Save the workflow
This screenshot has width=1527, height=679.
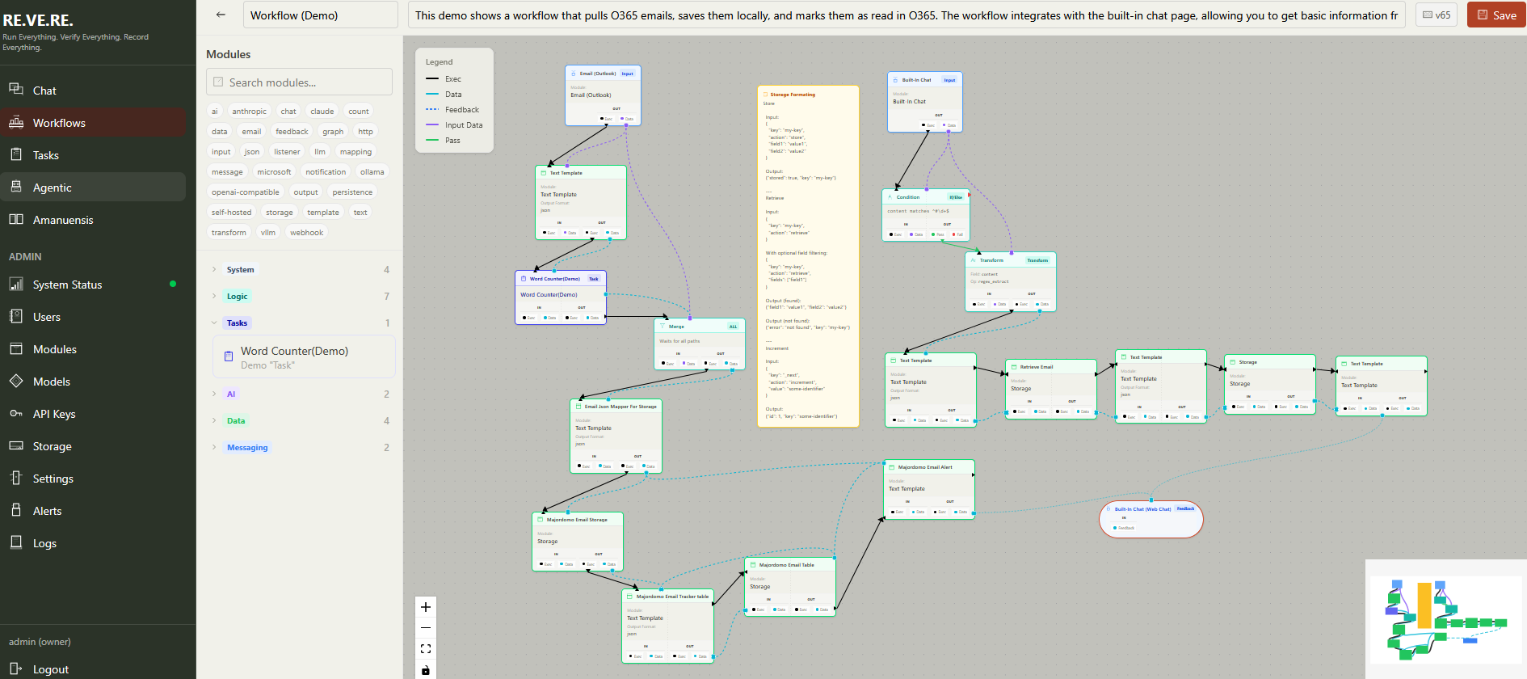click(x=1496, y=15)
